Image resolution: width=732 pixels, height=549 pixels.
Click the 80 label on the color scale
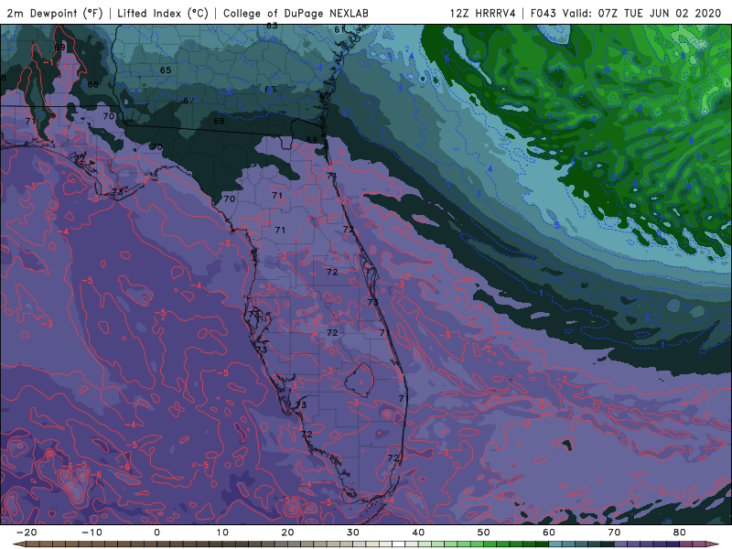pos(680,533)
